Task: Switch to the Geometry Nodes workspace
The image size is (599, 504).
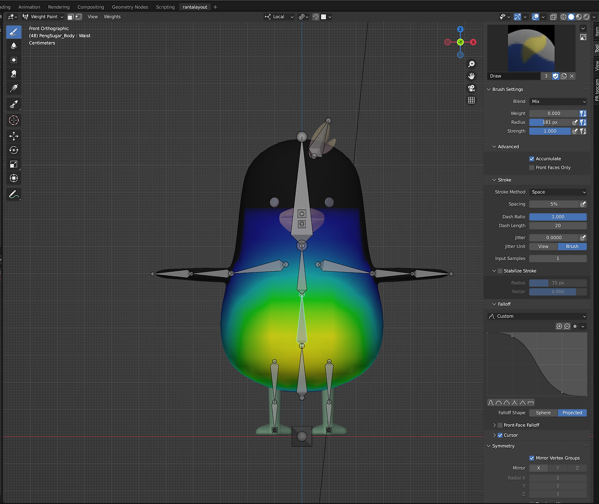Action: [130, 7]
